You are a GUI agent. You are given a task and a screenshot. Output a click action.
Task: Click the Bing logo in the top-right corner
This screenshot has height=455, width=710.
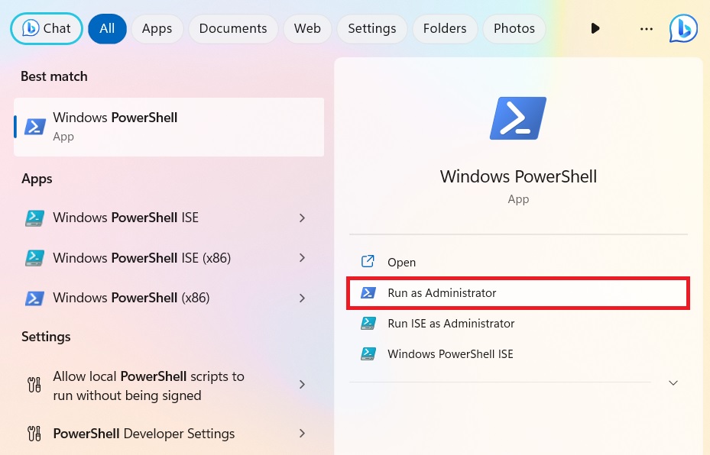683,28
